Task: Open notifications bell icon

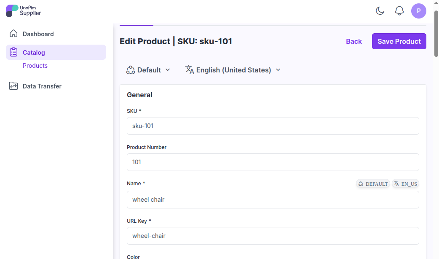Action: click(399, 11)
